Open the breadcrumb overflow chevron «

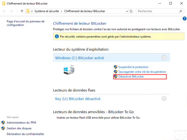point(32,11)
